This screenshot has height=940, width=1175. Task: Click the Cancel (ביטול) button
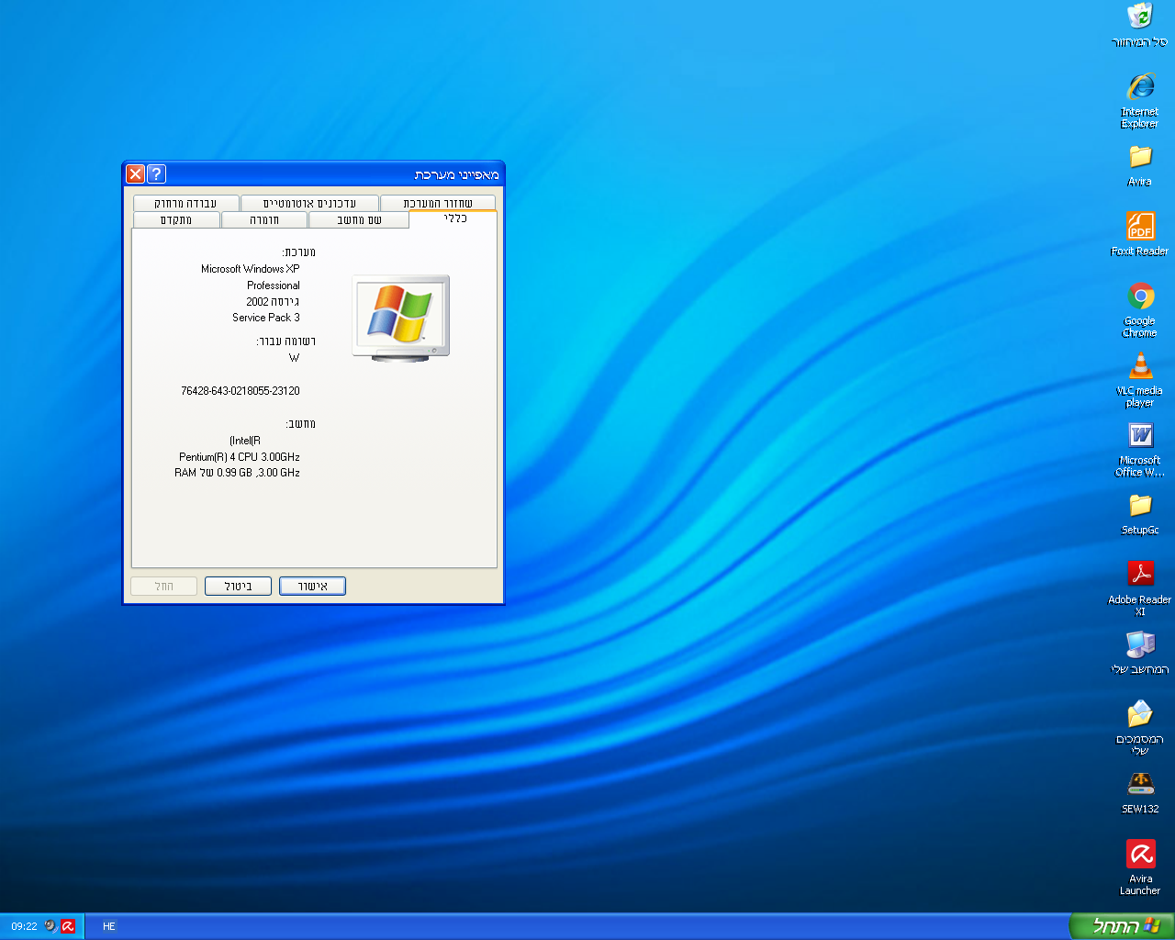[x=238, y=586]
